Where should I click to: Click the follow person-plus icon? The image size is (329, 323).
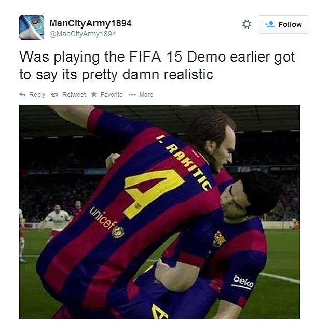[x=270, y=24]
